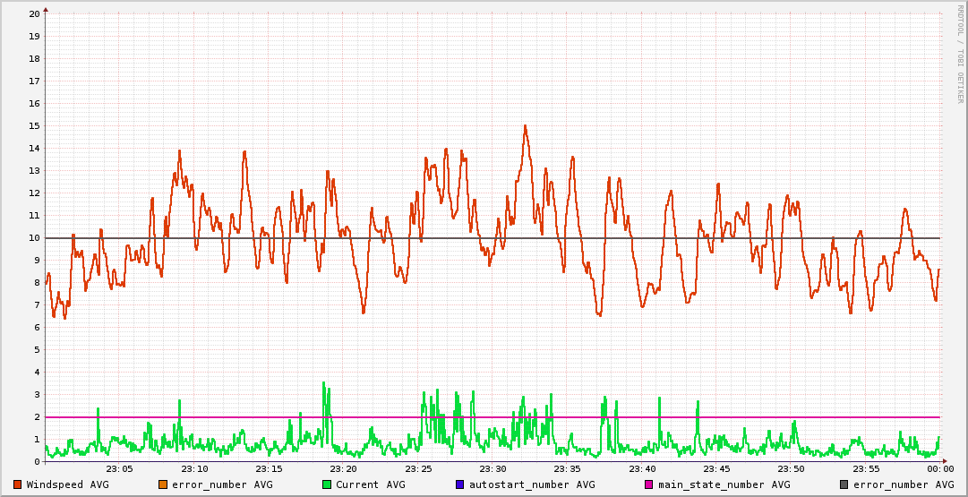The image size is (968, 497).
Task: Click the 10 value on the y-axis
Action: pyautogui.click(x=34, y=238)
